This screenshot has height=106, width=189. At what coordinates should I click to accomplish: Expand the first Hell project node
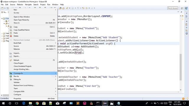click(x=2, y=33)
